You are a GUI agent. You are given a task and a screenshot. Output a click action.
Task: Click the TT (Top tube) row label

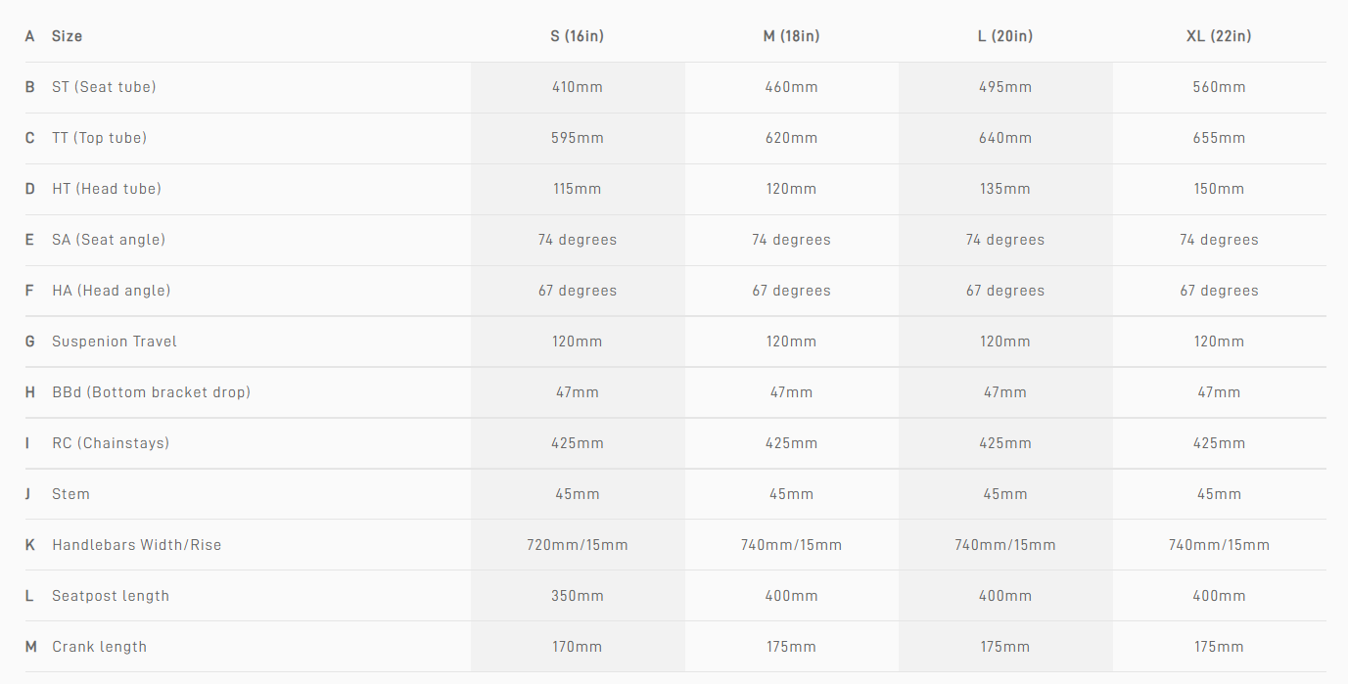coord(99,138)
